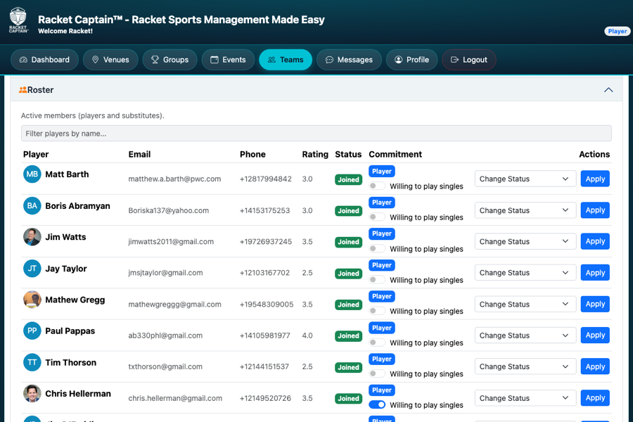The width and height of the screenshot is (633, 422).
Task: Apply status change for Jay Taylor
Action: click(x=595, y=273)
